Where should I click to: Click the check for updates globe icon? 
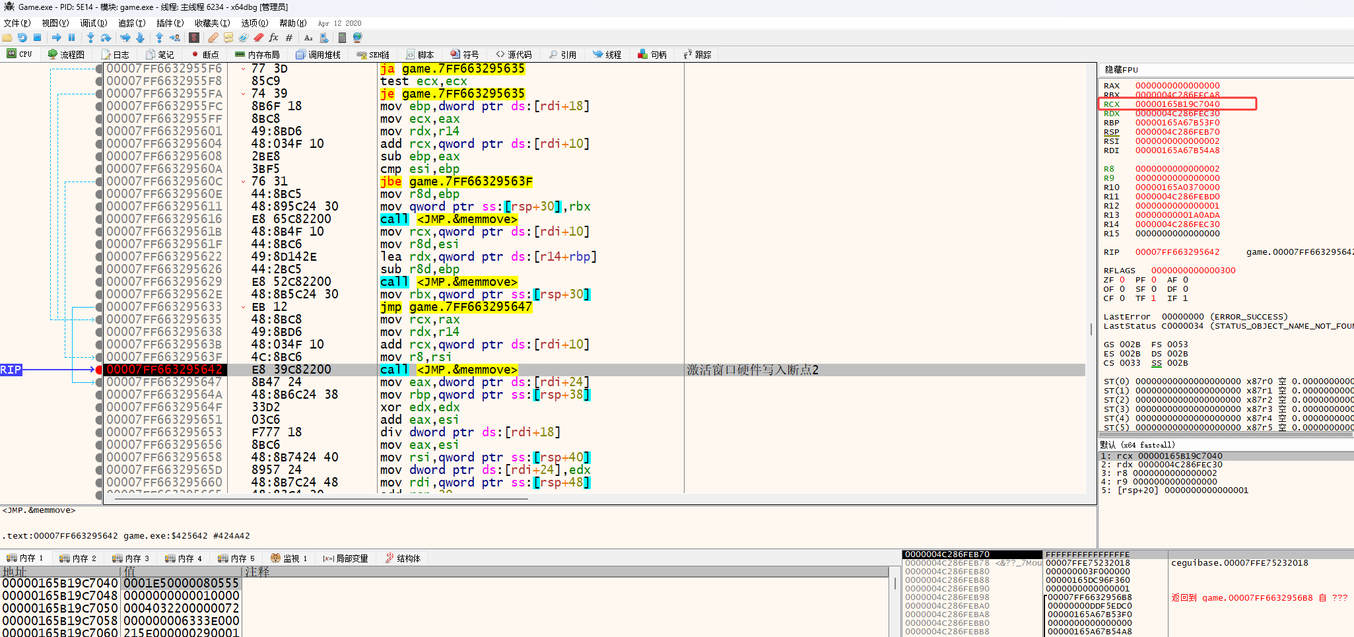(x=358, y=38)
